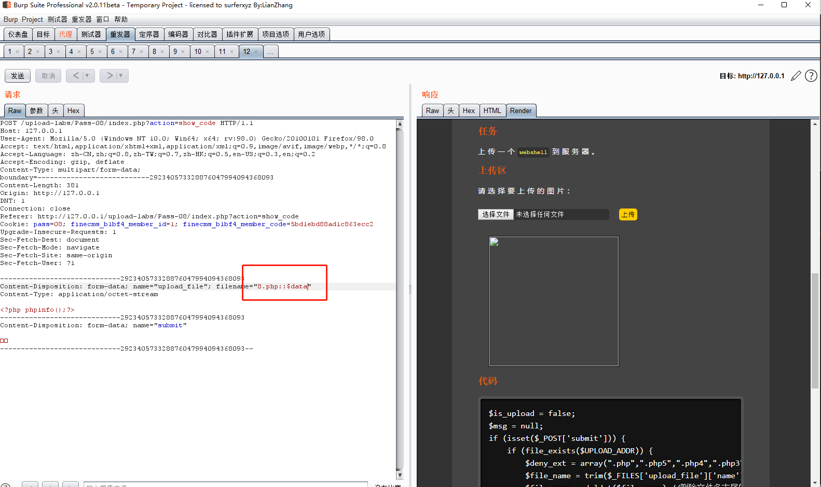Open the history dropdown beside the forward arrow
The height and width of the screenshot is (487, 821).
pyautogui.click(x=121, y=76)
